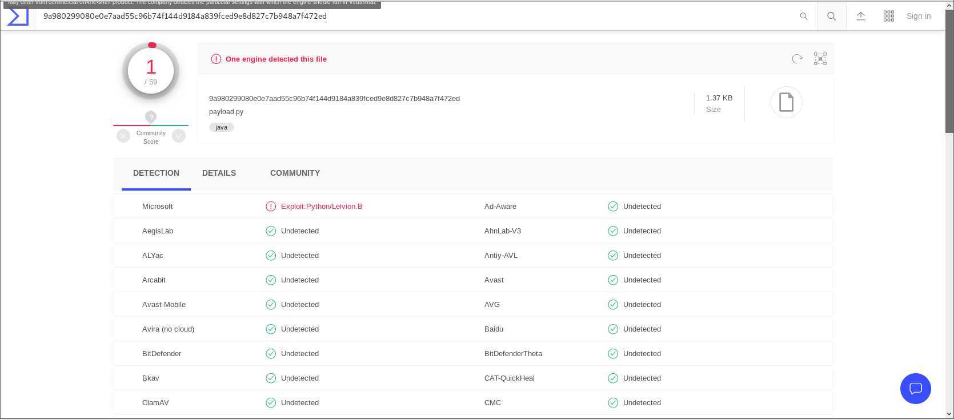Click the red alert icon in Microsoft row
Image resolution: width=954 pixels, height=420 pixels.
pyautogui.click(x=271, y=207)
